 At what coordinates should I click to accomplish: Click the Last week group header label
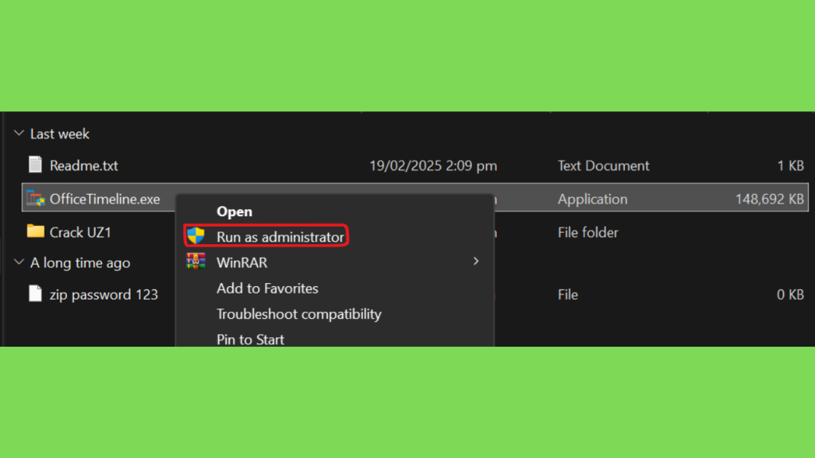(x=60, y=134)
